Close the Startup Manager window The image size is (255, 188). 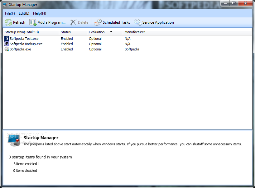(245, 3)
